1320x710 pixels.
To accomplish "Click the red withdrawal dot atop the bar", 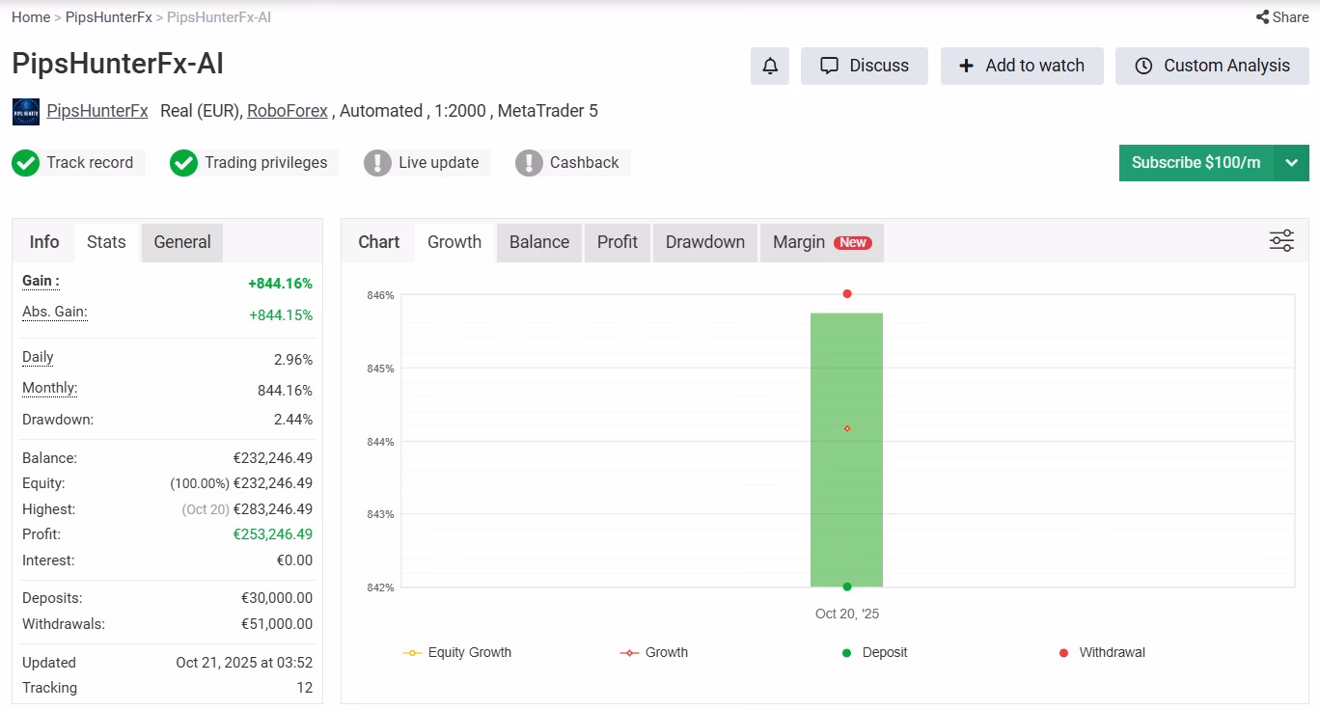I will [x=847, y=293].
